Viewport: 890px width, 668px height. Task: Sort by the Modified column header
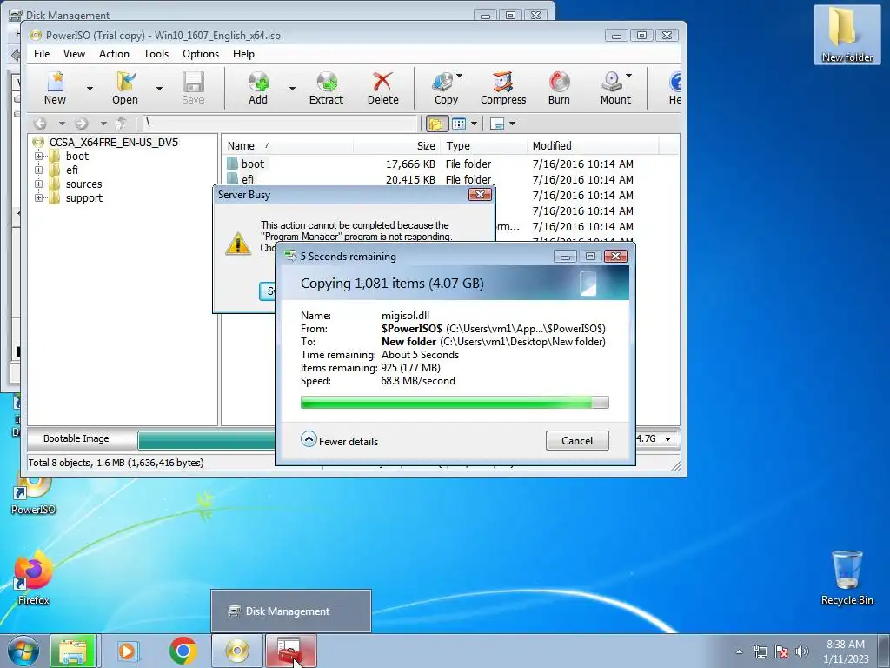tap(592, 146)
